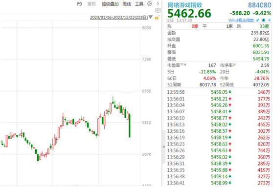Open chart settings gear icon

pyautogui.click(x=149, y=3)
